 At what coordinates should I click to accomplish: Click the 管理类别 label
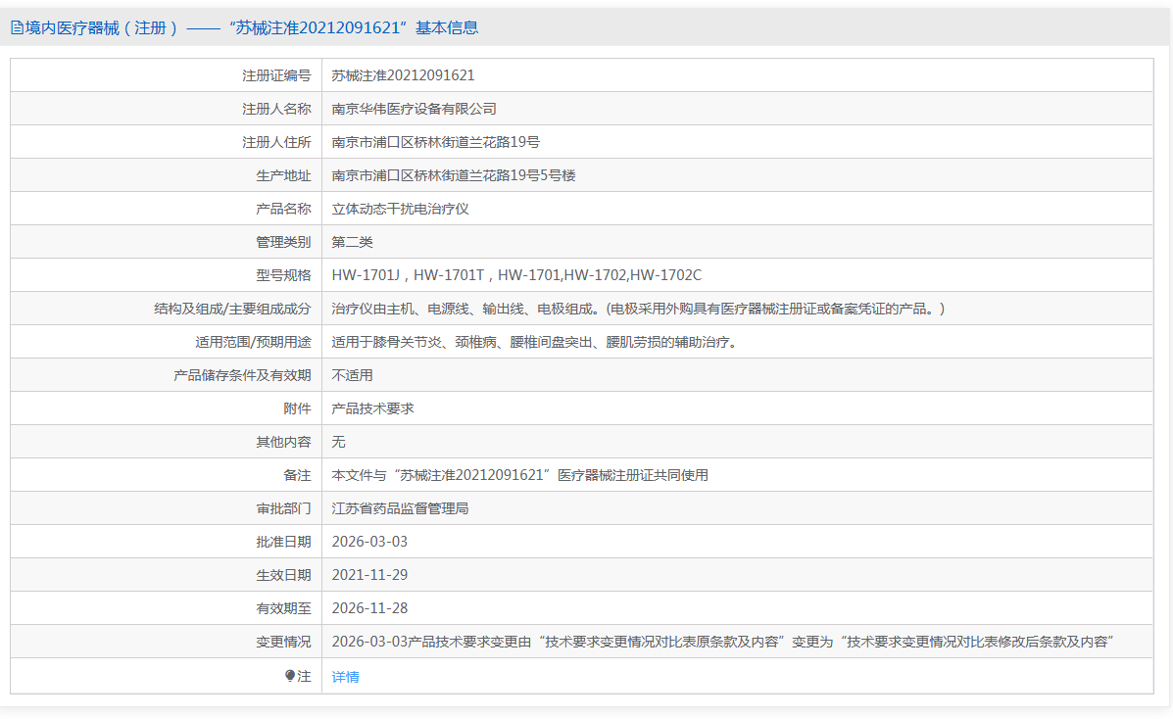(x=283, y=242)
